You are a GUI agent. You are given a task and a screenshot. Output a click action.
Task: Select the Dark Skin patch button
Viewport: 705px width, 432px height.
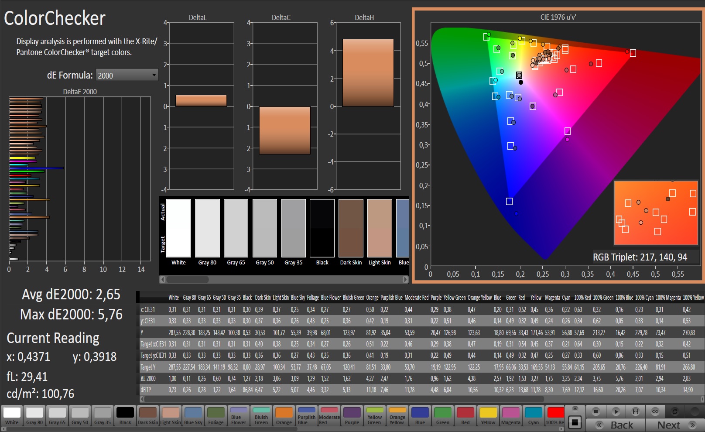tap(148, 416)
